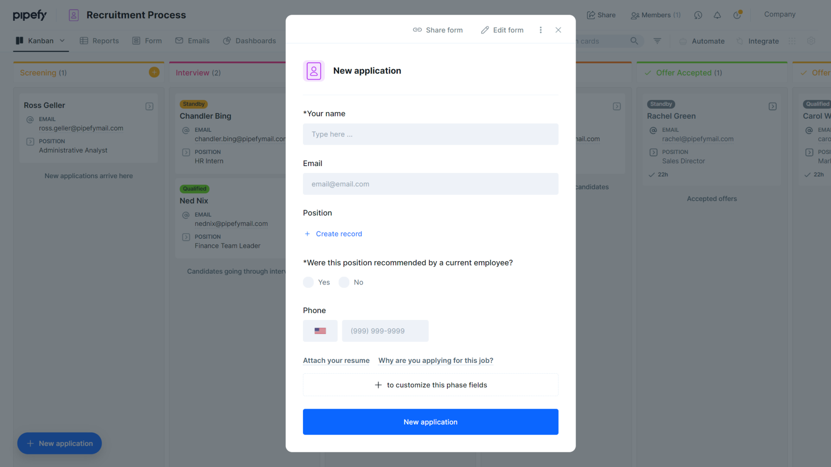The height and width of the screenshot is (467, 831).
Task: Click the Edit form pencil icon
Action: pyautogui.click(x=484, y=30)
